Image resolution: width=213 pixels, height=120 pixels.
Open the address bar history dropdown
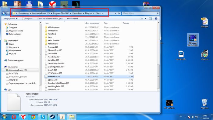click(x=115, y=13)
